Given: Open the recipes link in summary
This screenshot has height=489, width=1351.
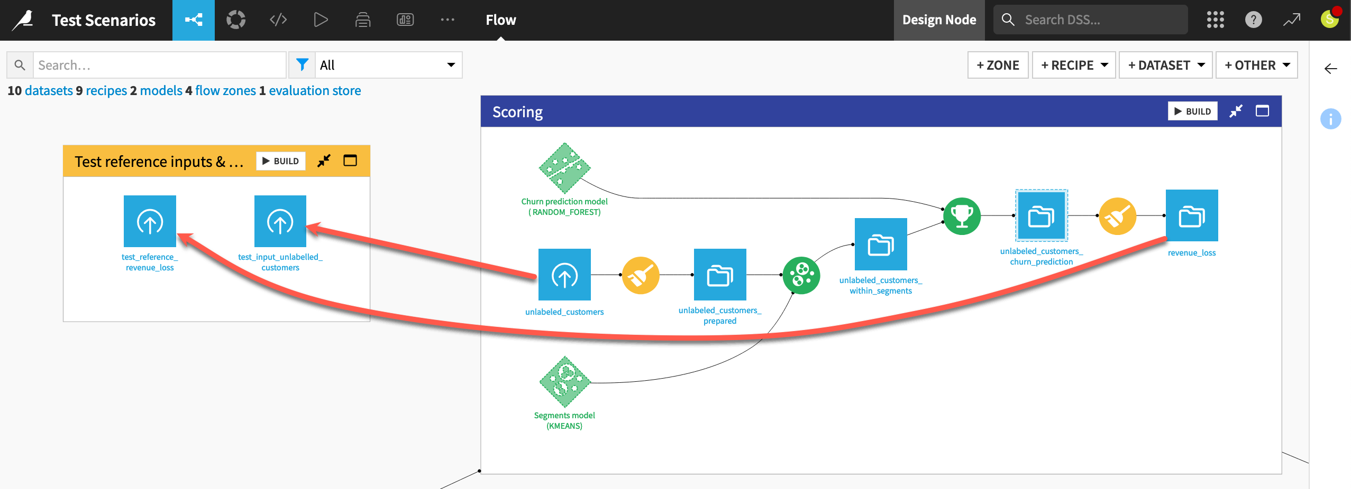Looking at the screenshot, I should (x=106, y=91).
